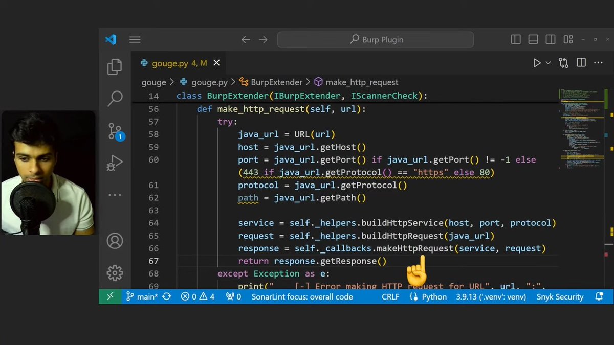Viewport: 614px width, 345px height.
Task: Click line number 58 in gutter
Action: [x=153, y=134]
